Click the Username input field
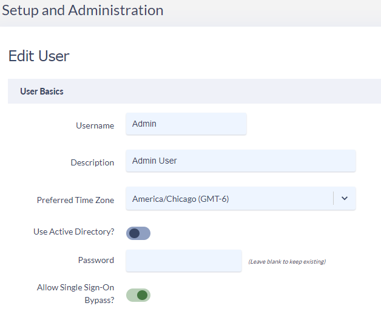This screenshot has width=381, height=320. click(186, 124)
